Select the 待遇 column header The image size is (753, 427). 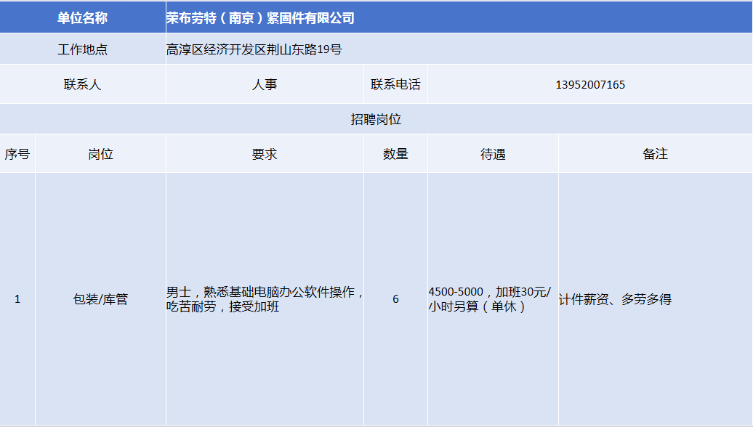pyautogui.click(x=493, y=154)
